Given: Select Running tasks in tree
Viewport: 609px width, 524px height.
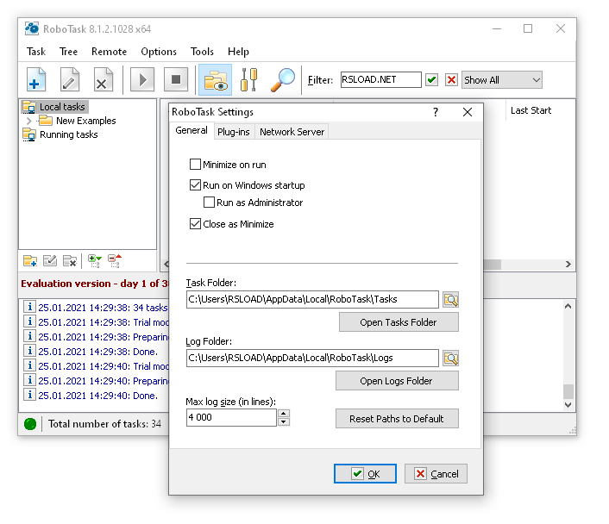Looking at the screenshot, I should pyautogui.click(x=69, y=134).
